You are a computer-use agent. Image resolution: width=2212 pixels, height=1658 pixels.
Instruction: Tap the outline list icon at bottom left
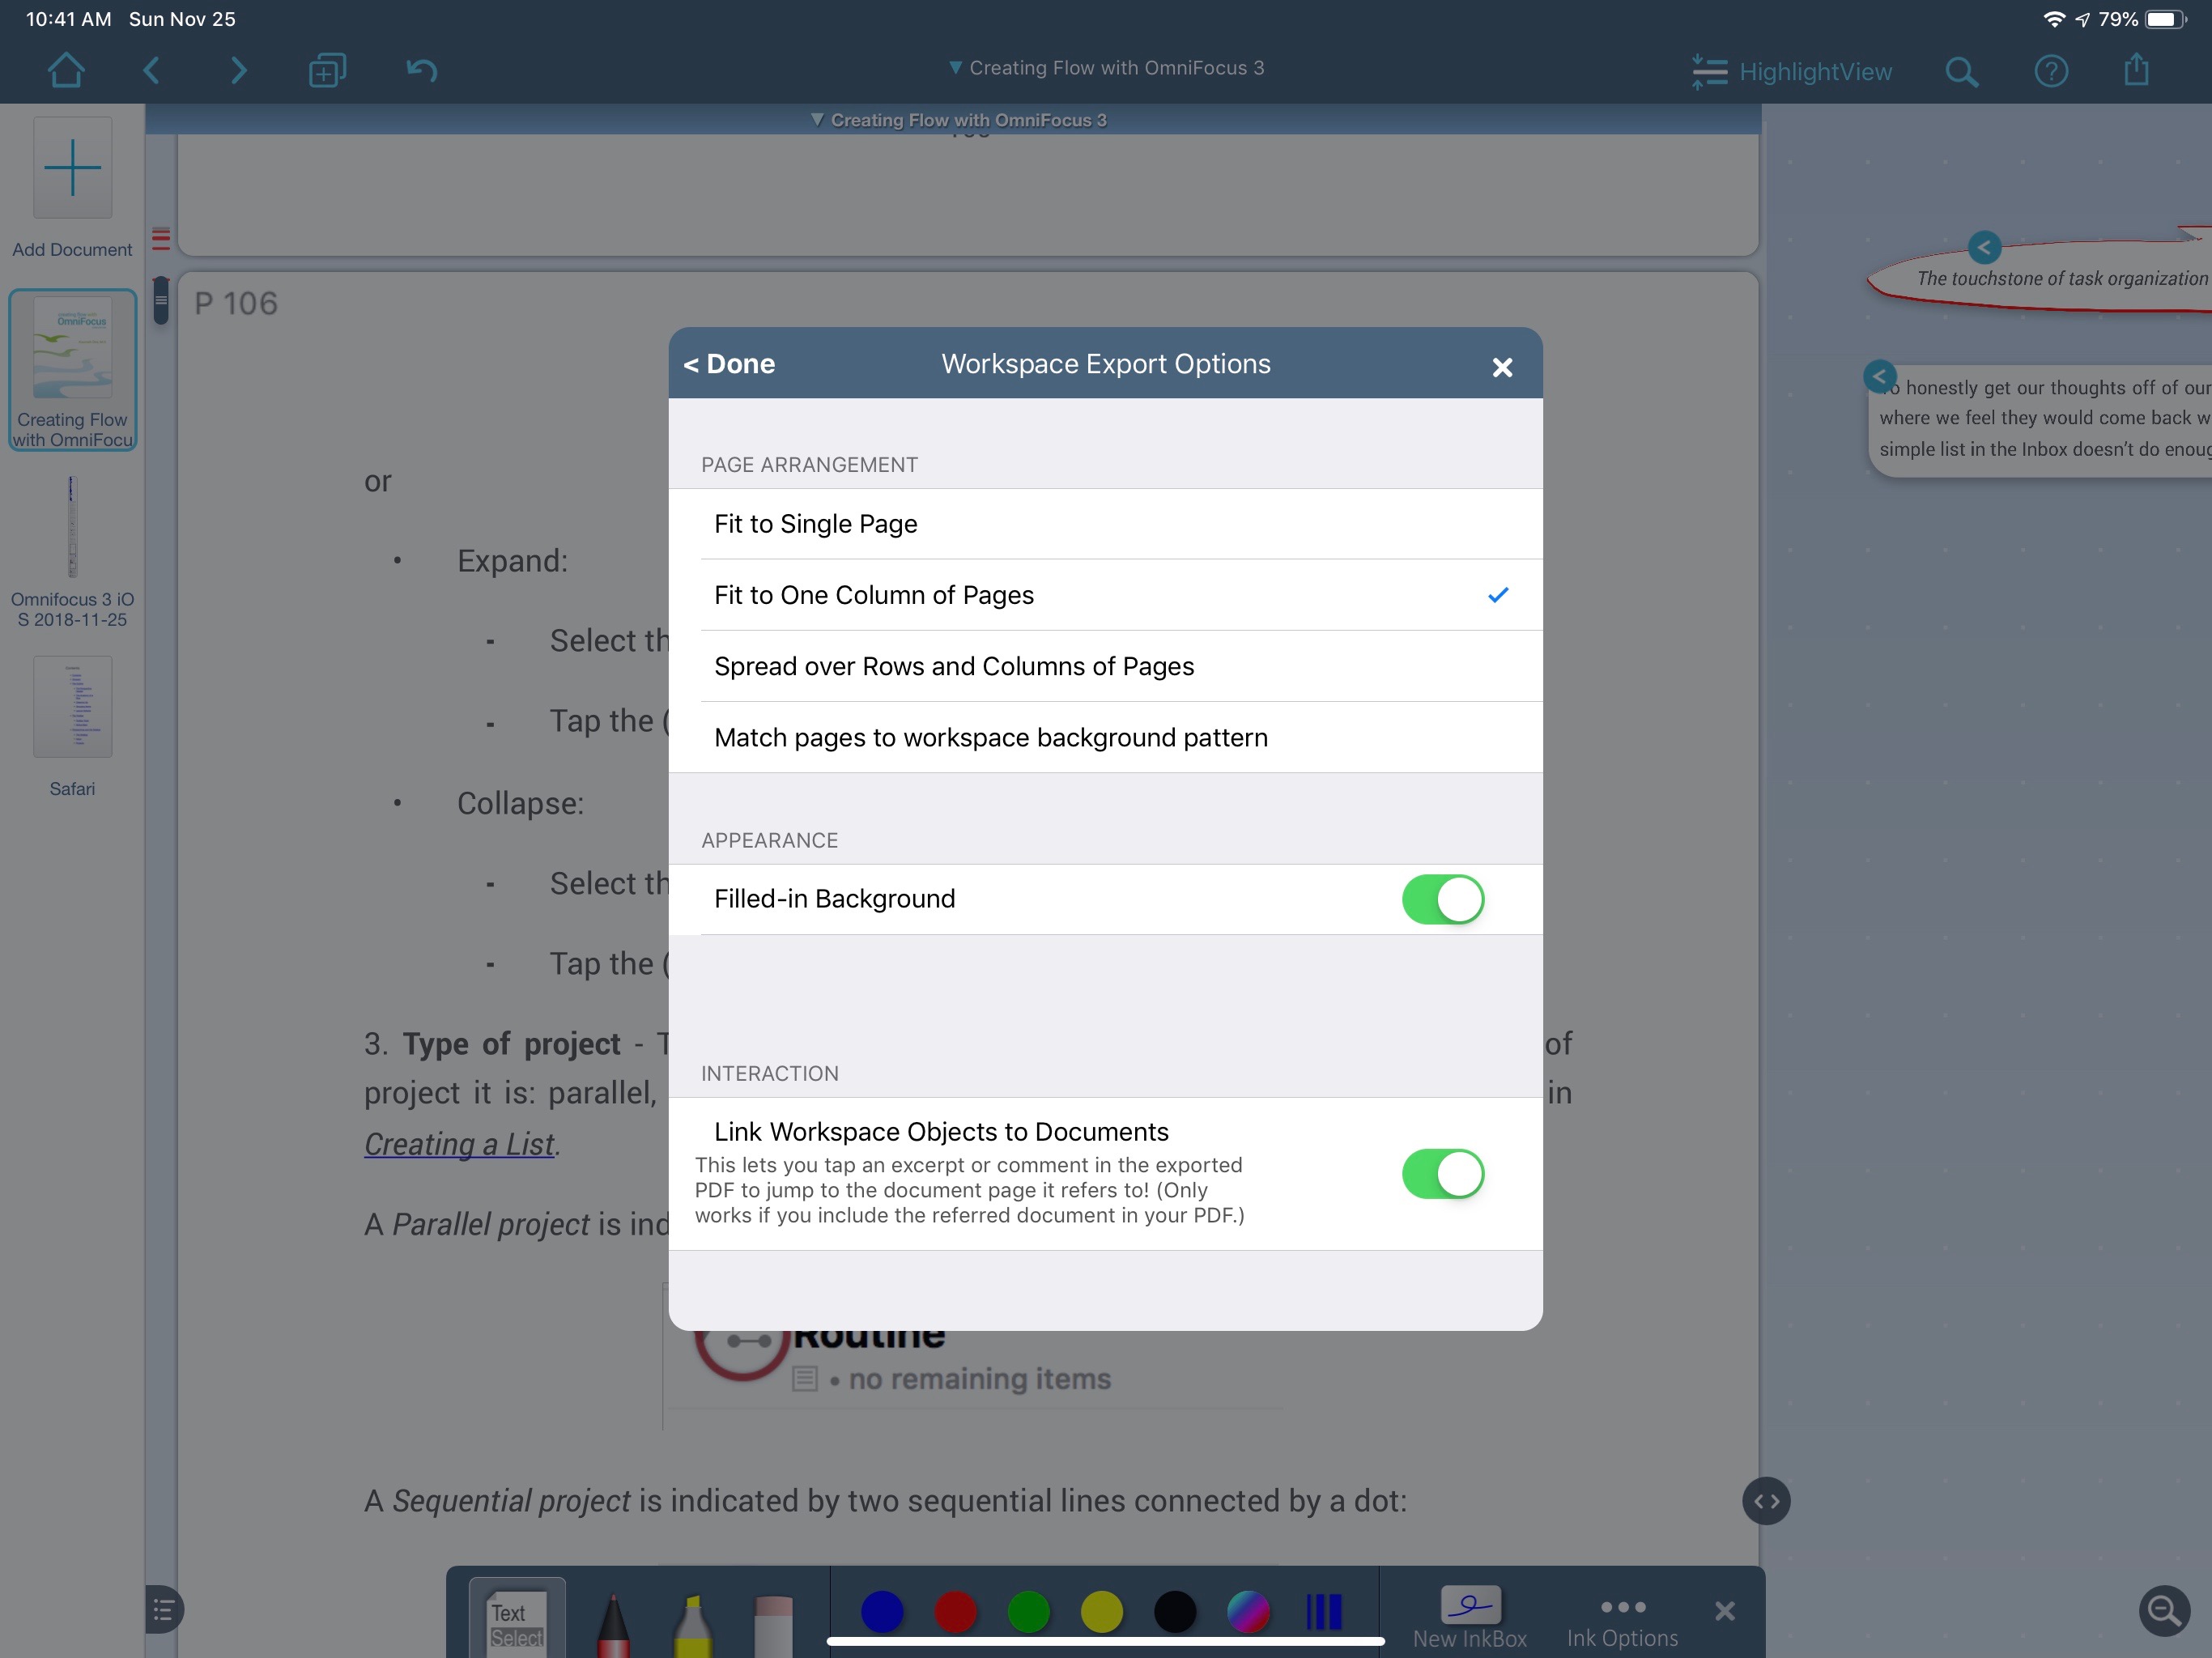(163, 1610)
